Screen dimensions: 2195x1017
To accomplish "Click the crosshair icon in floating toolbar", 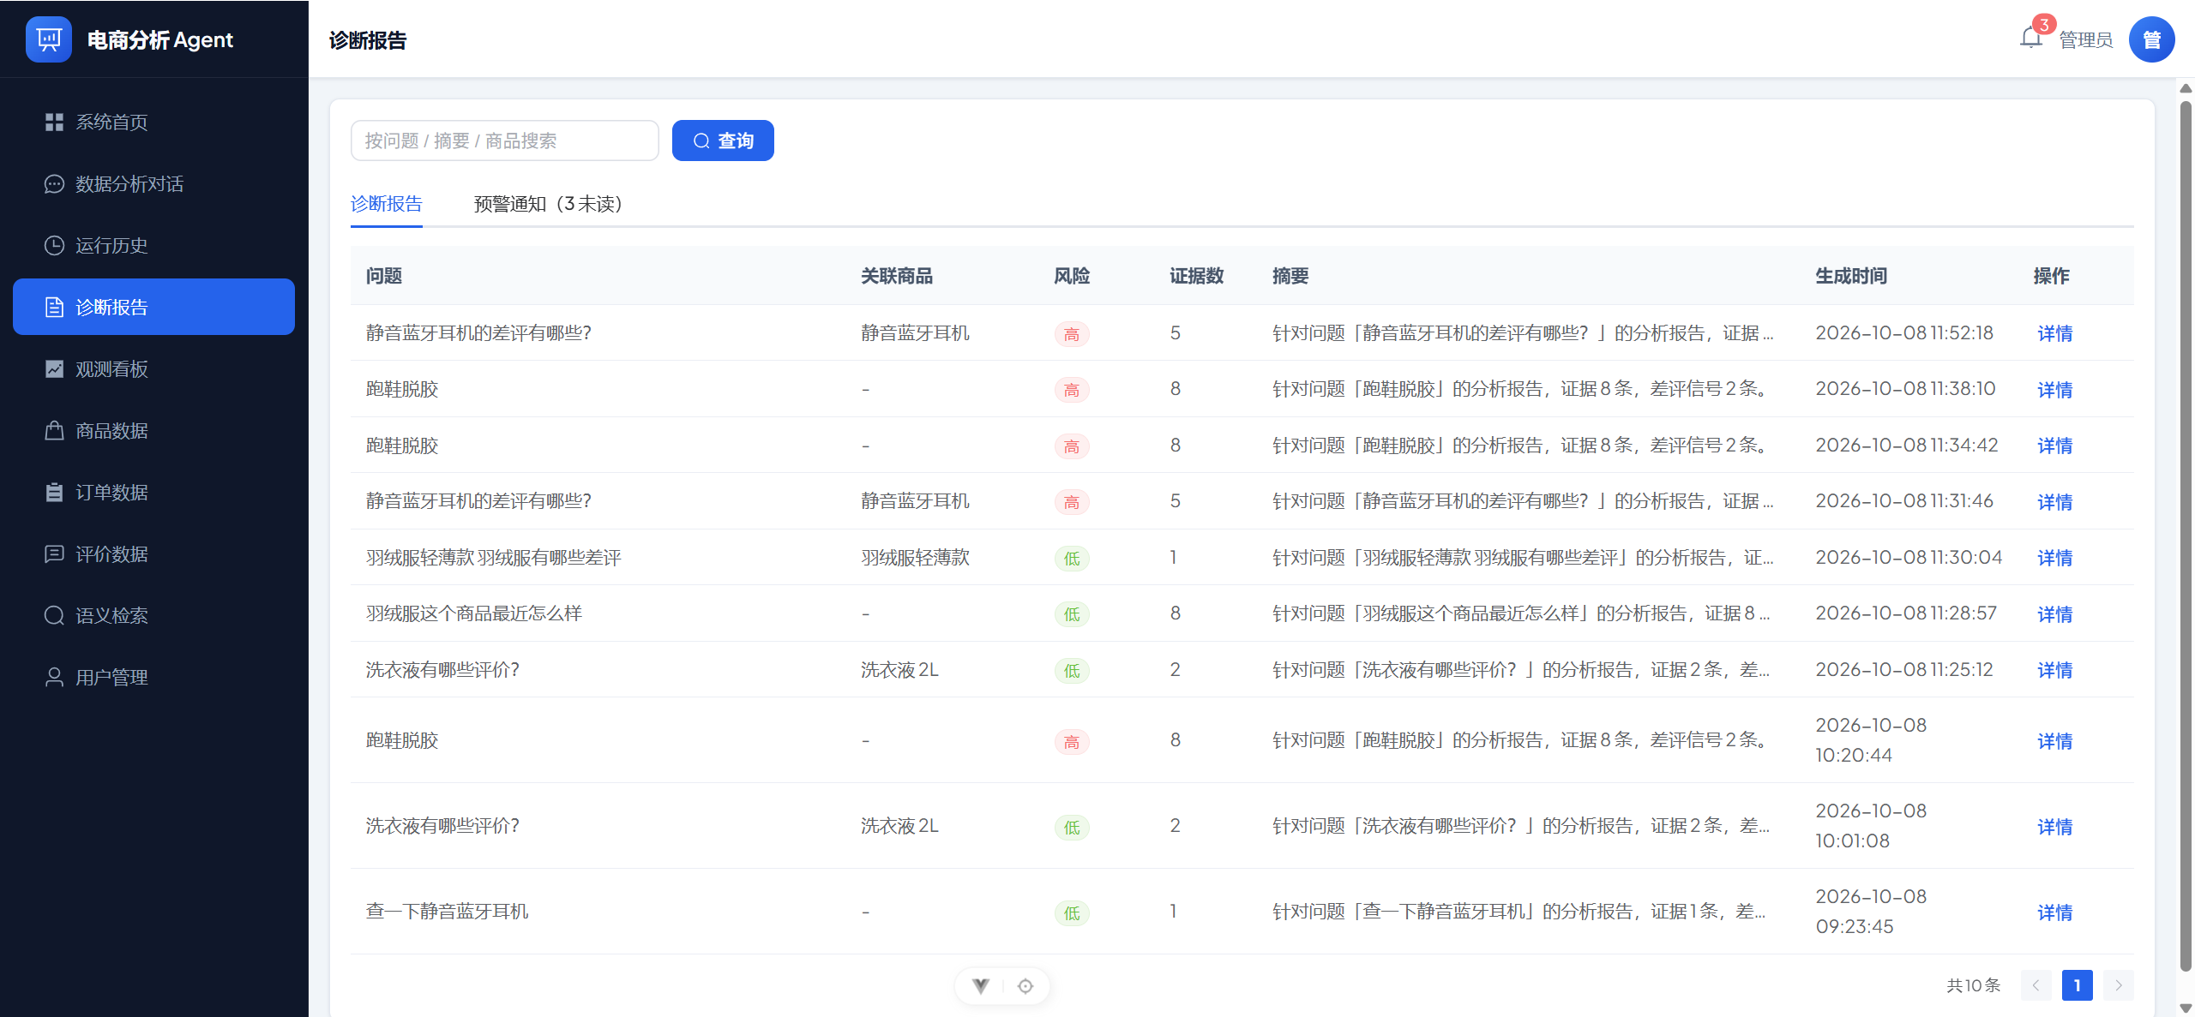I will (x=1025, y=986).
